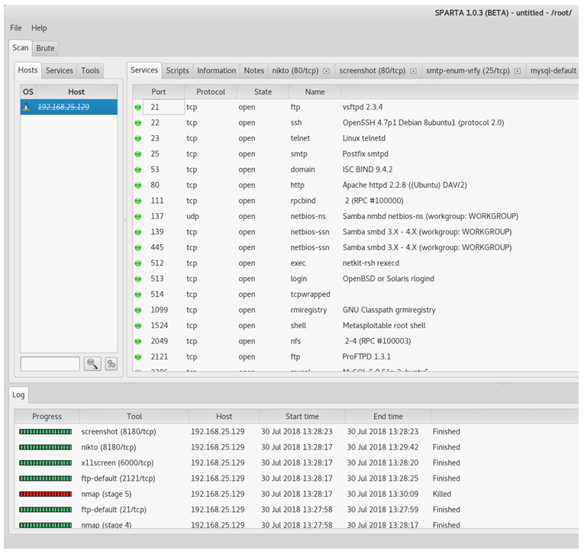Click the host search magnifier button
Screen dimensions: 584x554
[x=92, y=364]
